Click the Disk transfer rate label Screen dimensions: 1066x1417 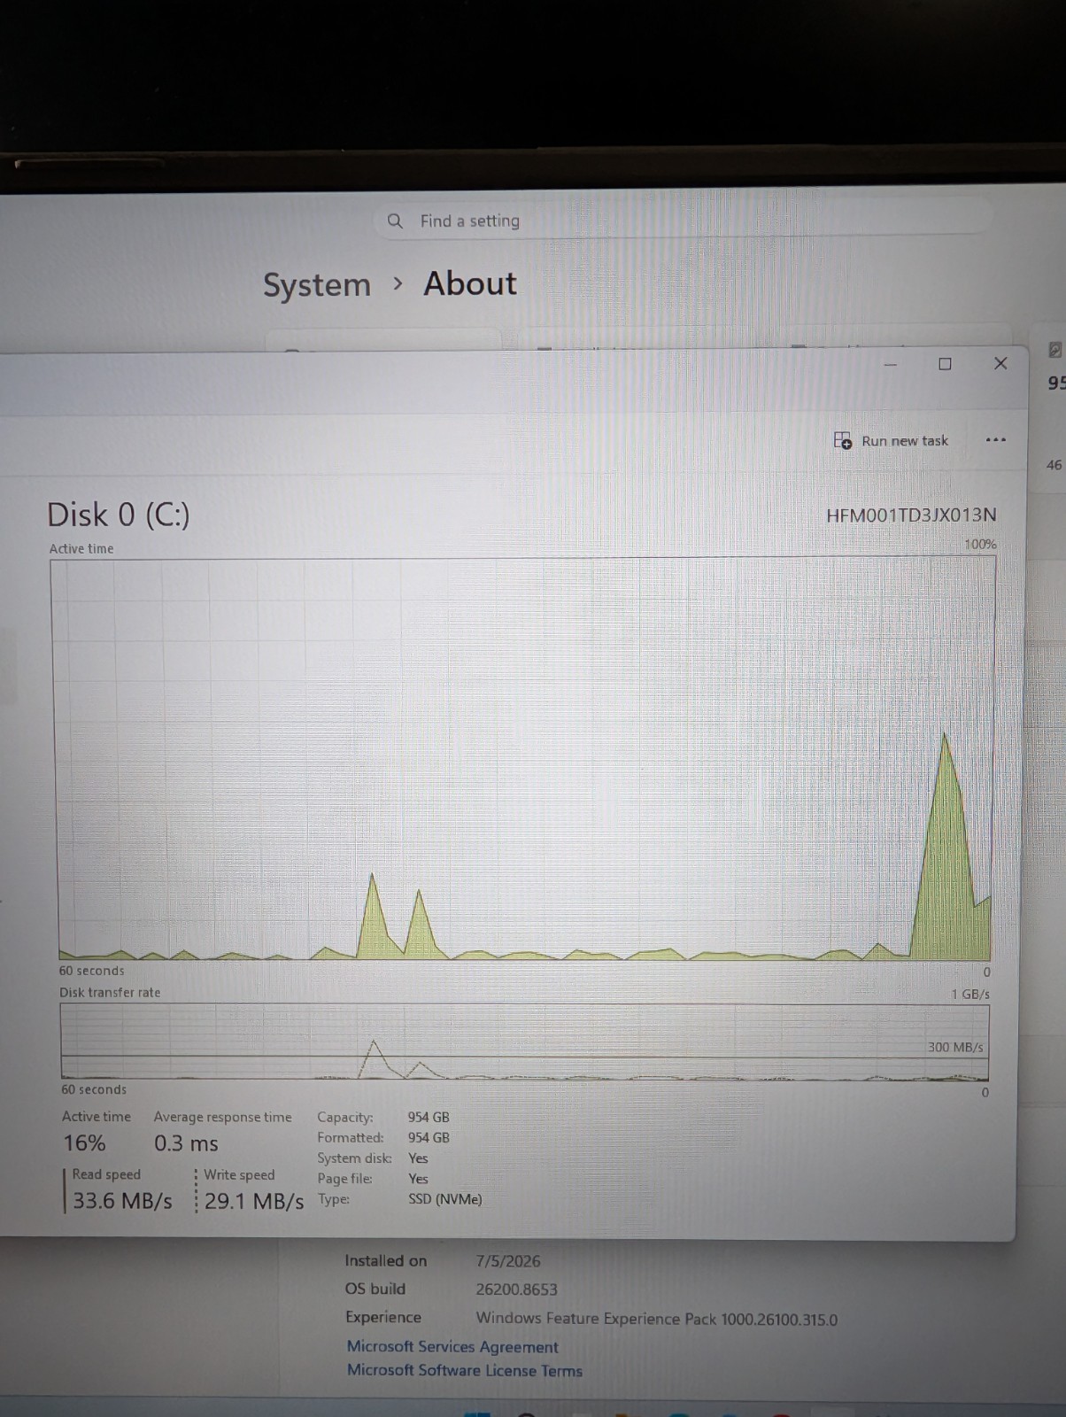pyautogui.click(x=110, y=992)
